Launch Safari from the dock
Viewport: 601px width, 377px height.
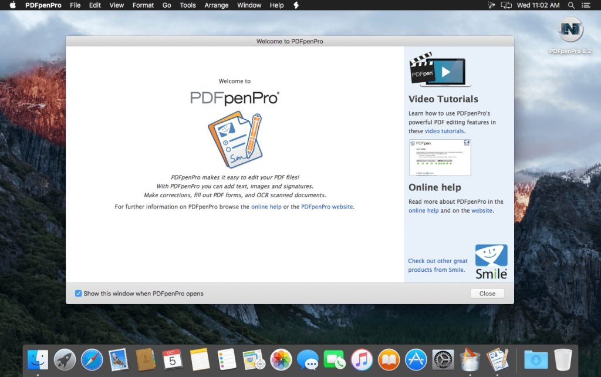[92, 359]
